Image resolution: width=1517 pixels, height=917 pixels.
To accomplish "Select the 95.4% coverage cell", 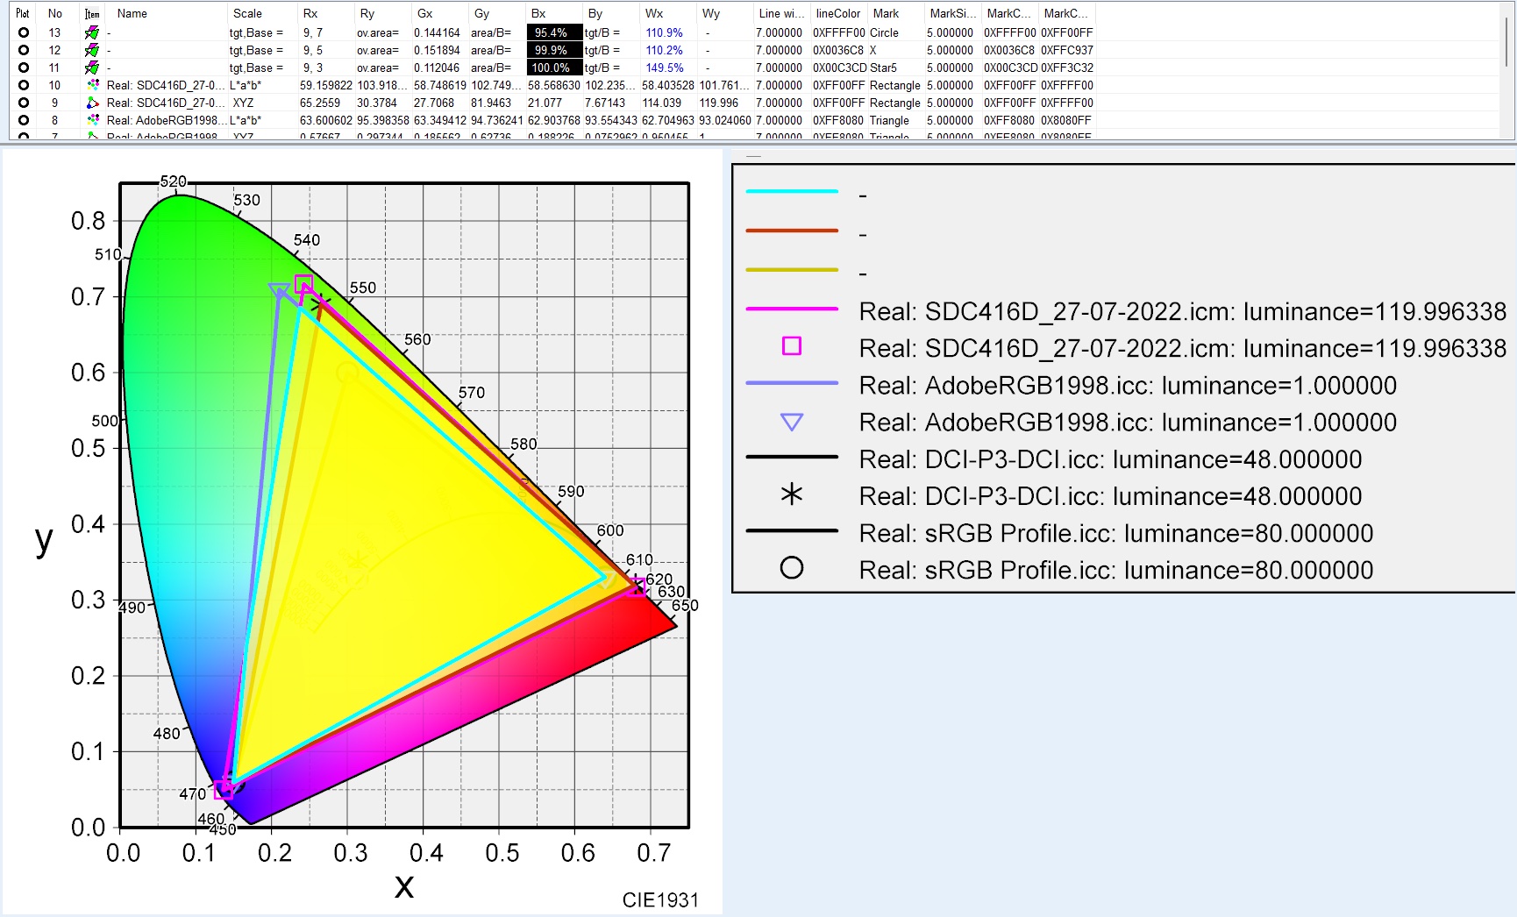I will pyautogui.click(x=554, y=32).
